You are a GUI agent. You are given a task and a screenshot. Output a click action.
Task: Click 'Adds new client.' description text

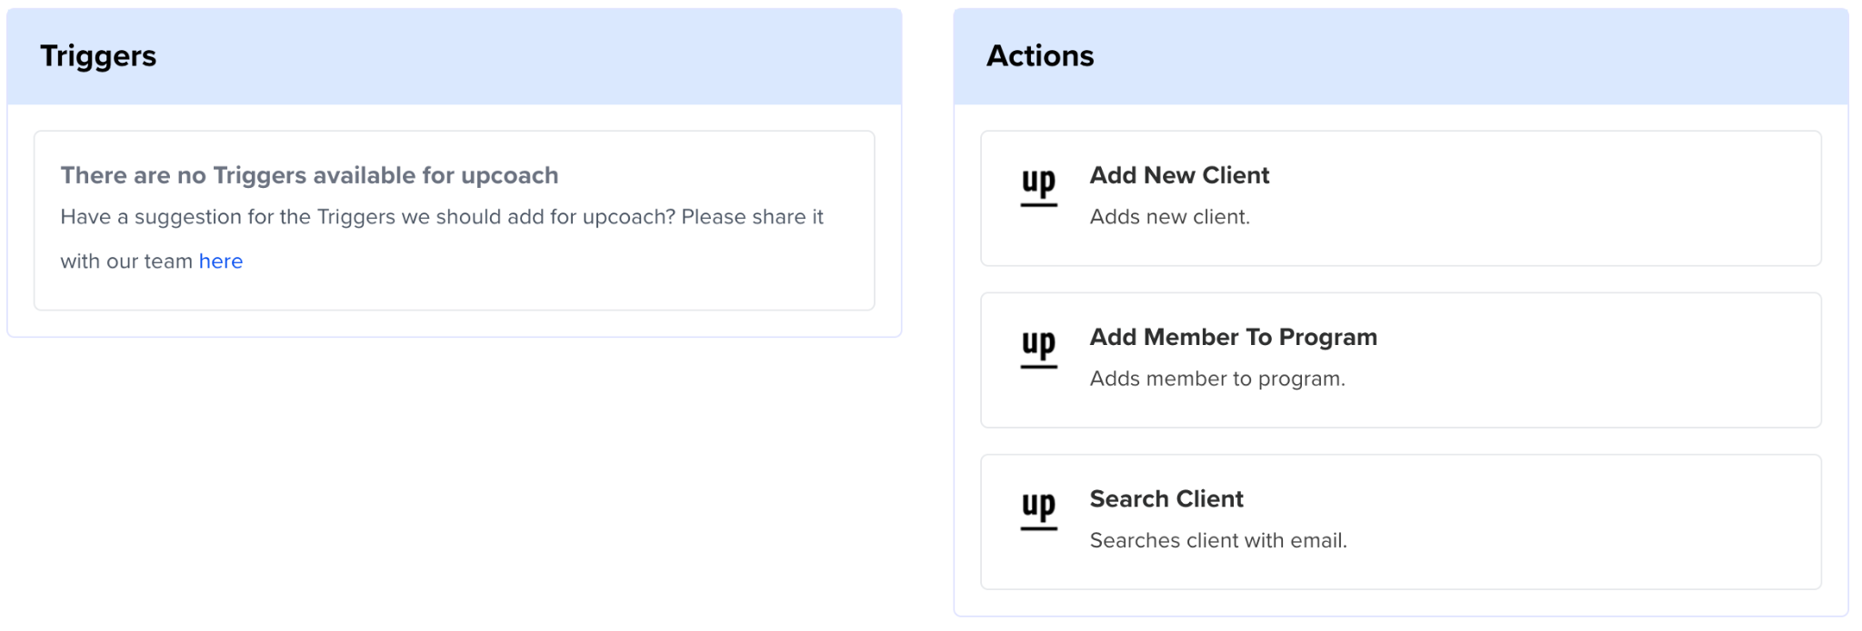pos(1169,217)
